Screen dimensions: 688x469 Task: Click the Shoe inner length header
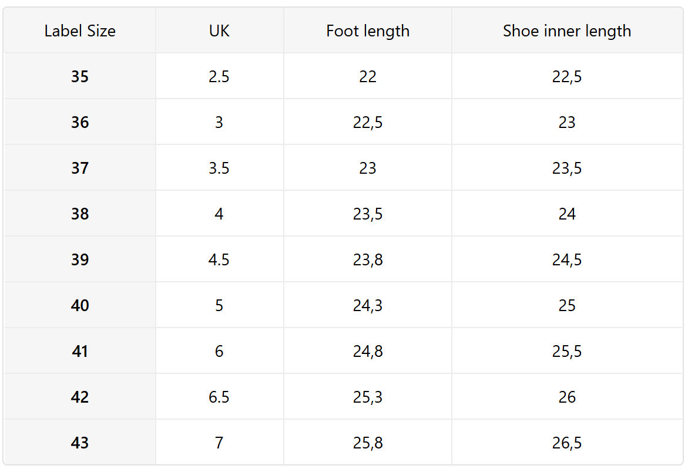[x=567, y=31]
